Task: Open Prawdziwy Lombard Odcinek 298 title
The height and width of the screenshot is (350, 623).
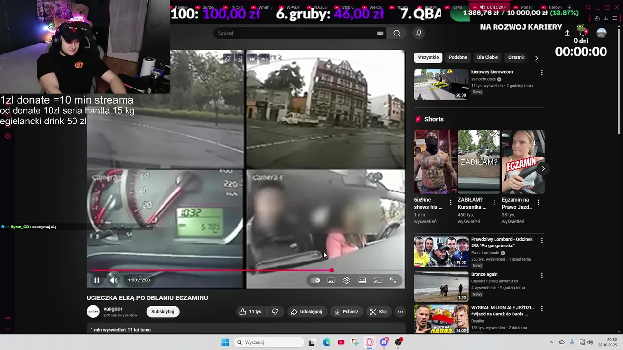Action: [502, 243]
